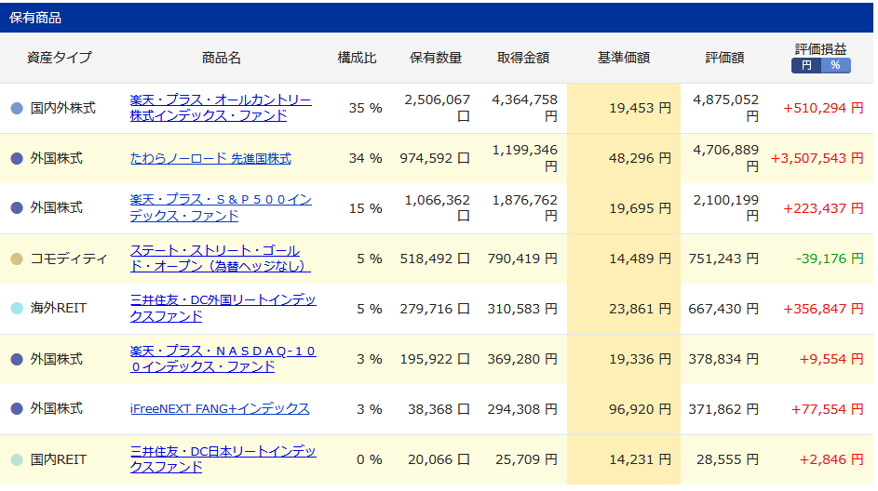The height and width of the screenshot is (491, 878).
Task: Click the 評価額 column header
Action: pos(724,58)
